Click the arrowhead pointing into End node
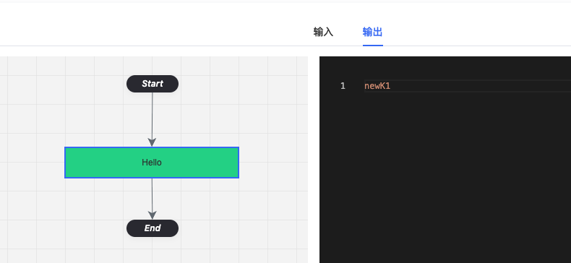Screen dimensions: 571x263 coord(153,215)
